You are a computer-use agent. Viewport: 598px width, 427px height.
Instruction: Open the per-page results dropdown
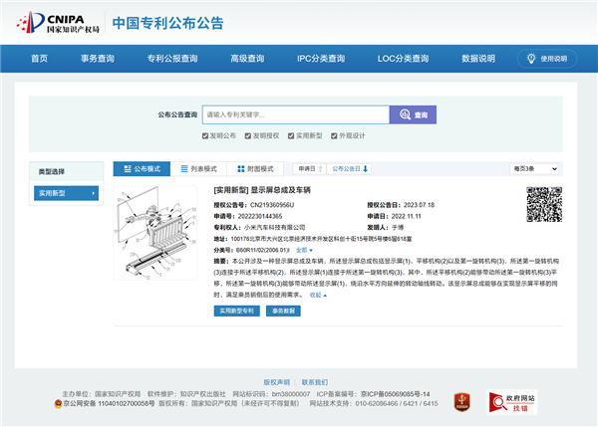534,169
